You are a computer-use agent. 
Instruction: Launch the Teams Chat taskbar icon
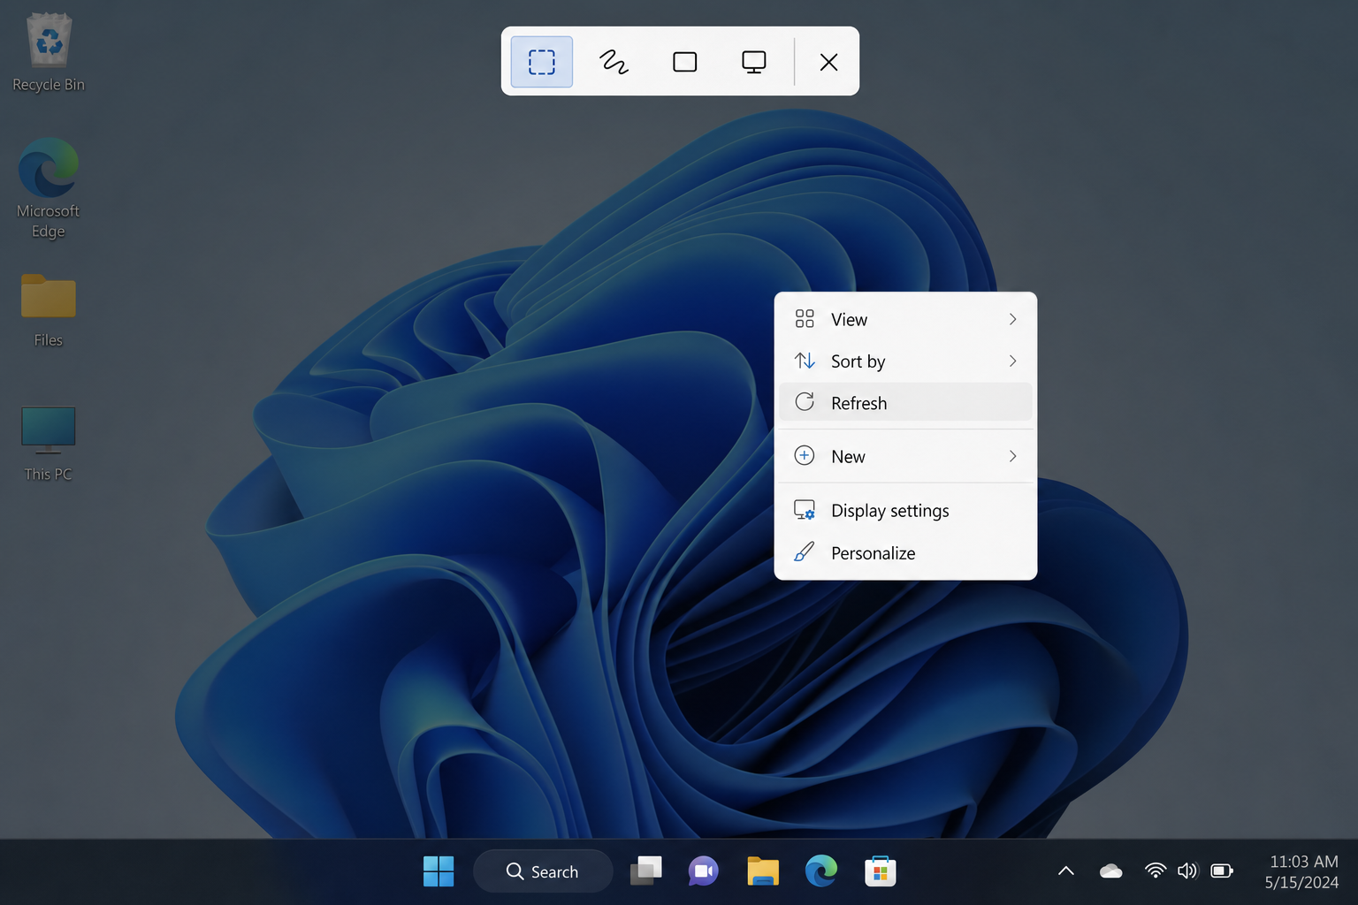click(704, 871)
